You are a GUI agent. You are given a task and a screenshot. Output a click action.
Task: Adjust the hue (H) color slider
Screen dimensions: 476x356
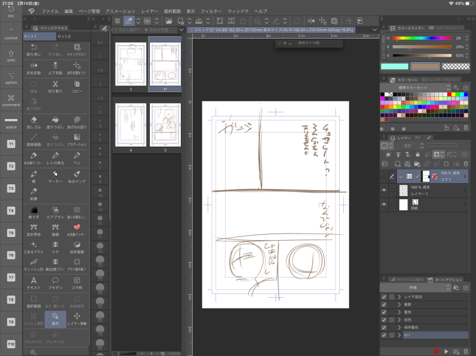coord(422,38)
